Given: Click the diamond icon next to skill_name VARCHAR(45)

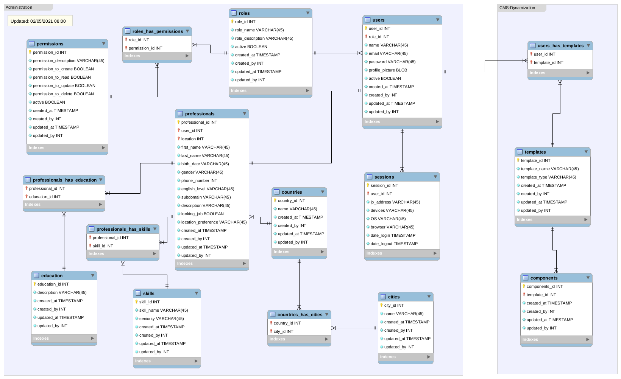Looking at the screenshot, I should tap(137, 310).
